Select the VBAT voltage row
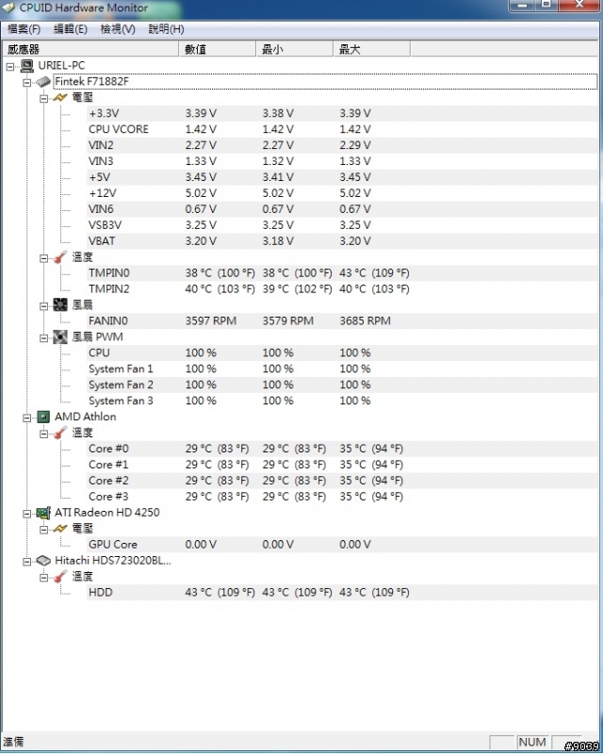 pyautogui.click(x=342, y=241)
